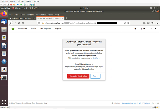Open Thunderbird mail from the dock
This screenshot has height=109, width=160.
click(x=4, y=22)
